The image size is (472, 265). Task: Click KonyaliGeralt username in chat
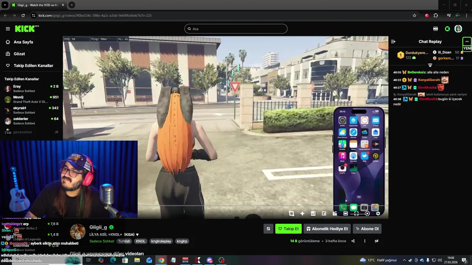pyautogui.click(x=429, y=80)
